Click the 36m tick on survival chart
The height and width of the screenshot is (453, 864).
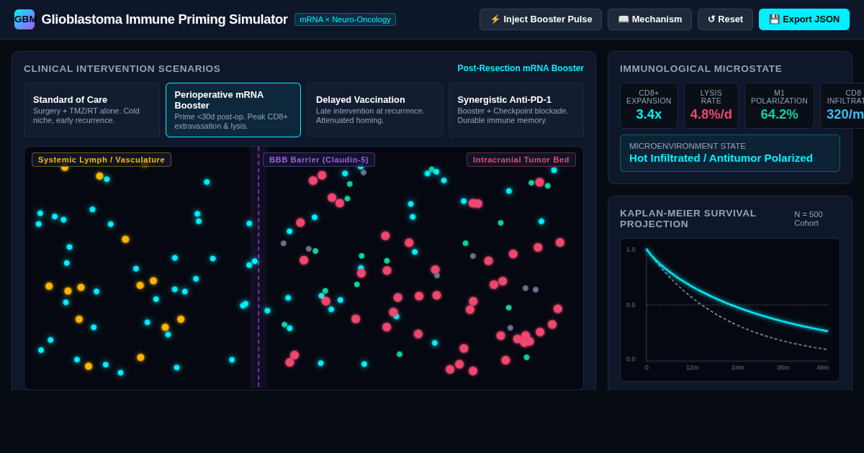[x=783, y=367]
